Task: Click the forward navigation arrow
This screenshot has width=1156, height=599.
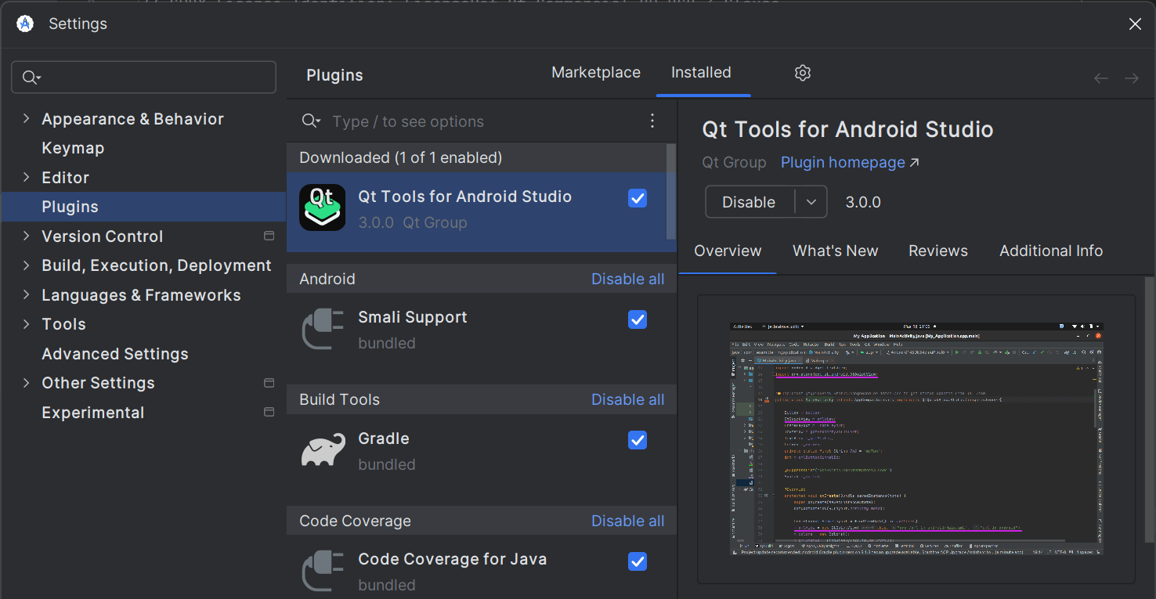Action: [x=1131, y=78]
